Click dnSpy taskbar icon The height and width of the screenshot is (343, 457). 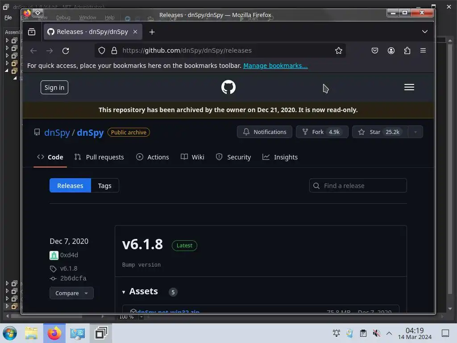pos(101,333)
